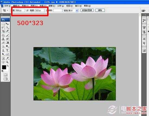Select the Blur tool

pos(3,46)
